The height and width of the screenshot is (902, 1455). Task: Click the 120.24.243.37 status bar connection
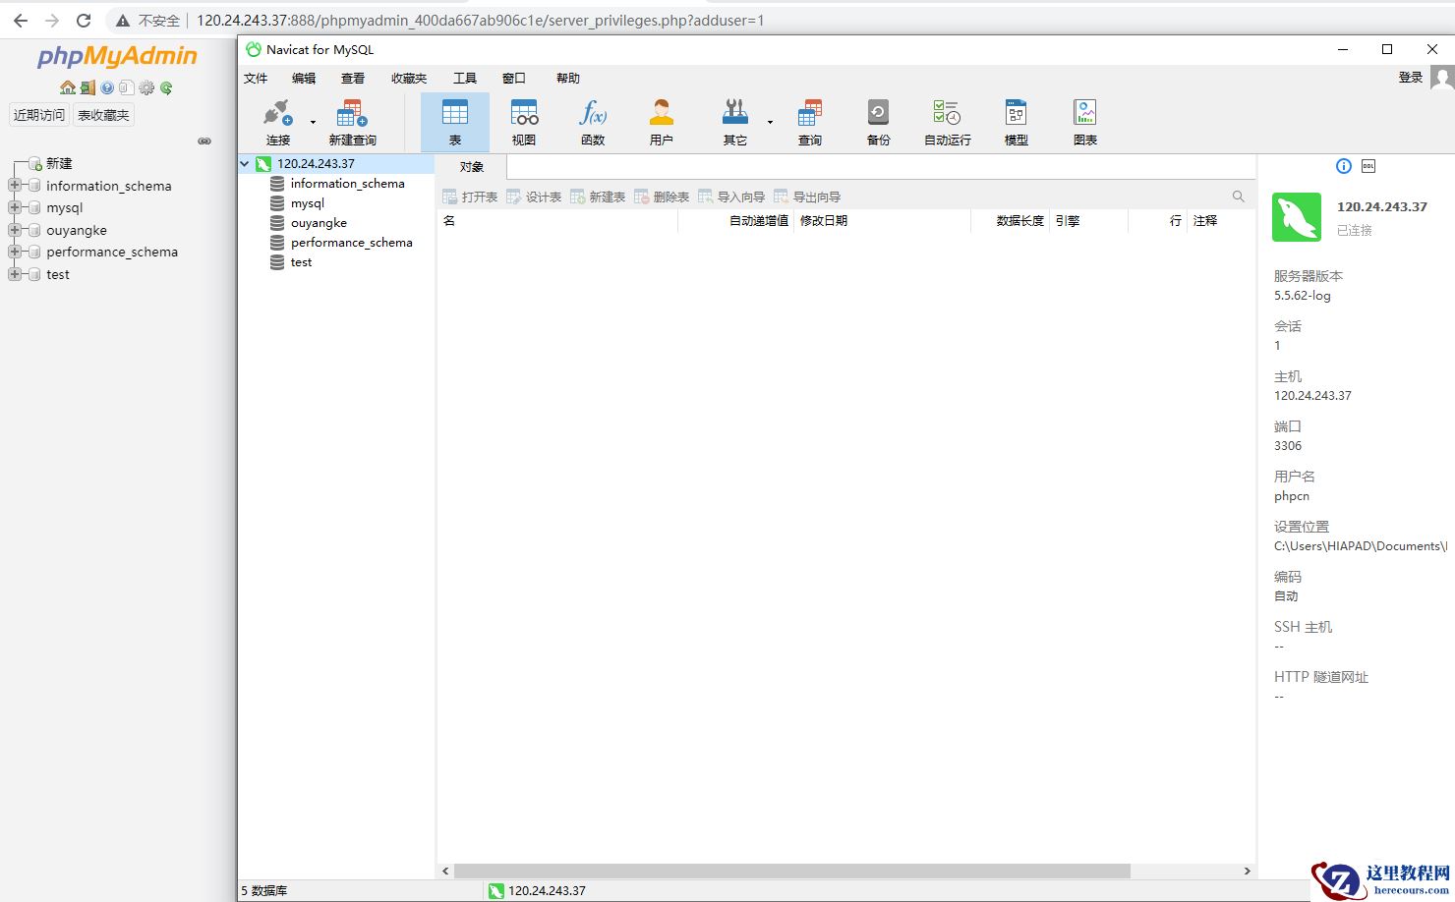click(x=537, y=891)
